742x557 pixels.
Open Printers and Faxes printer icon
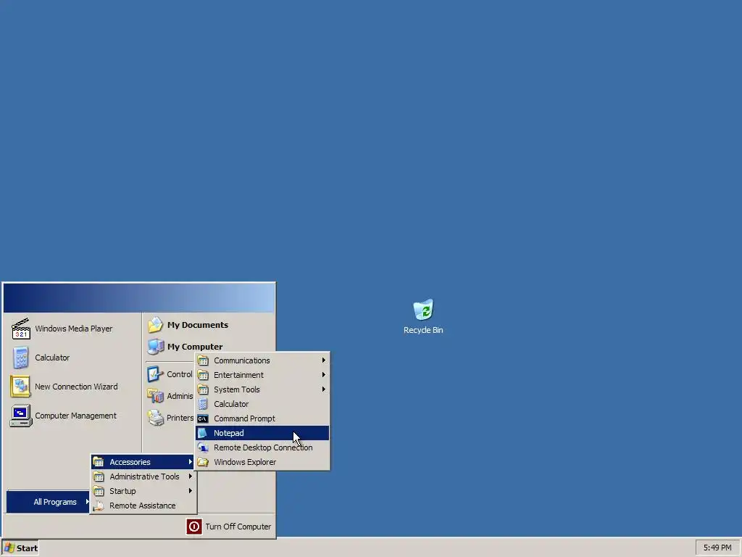coord(155,418)
